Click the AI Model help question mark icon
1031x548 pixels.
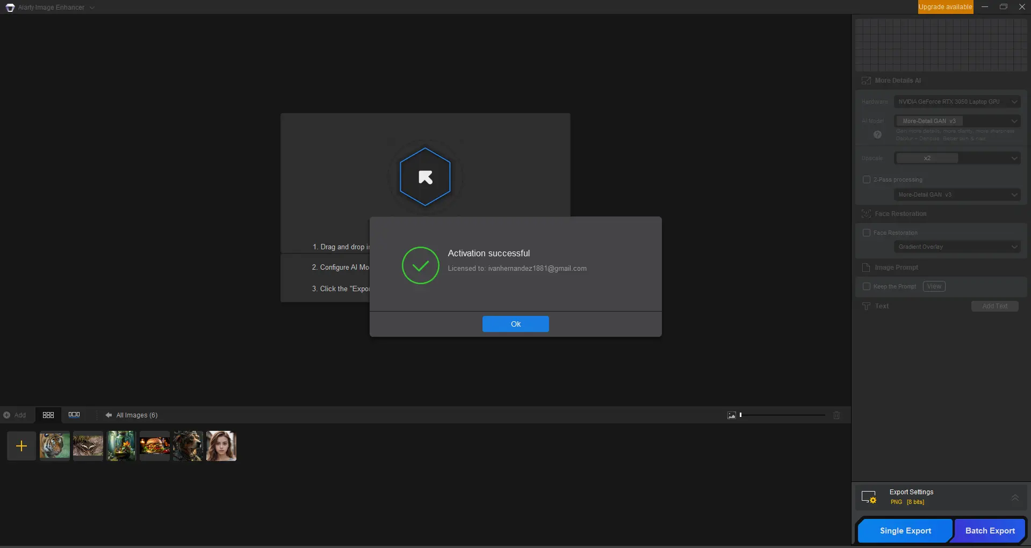click(877, 135)
